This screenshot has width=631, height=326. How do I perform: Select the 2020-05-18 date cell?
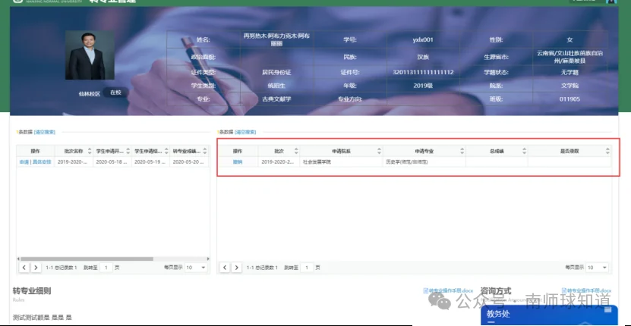[x=112, y=162]
